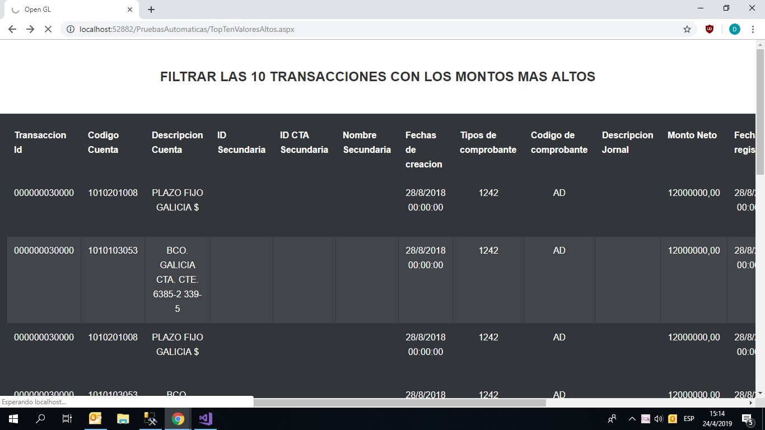Open the Action Center notifications

coord(747,419)
